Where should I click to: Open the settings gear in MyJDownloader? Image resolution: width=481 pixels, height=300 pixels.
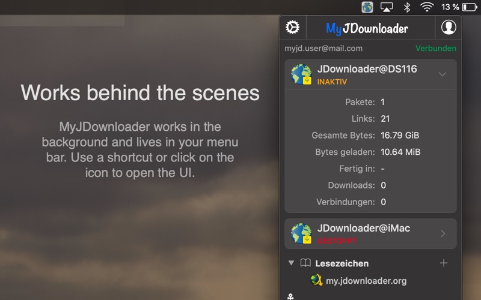point(292,27)
